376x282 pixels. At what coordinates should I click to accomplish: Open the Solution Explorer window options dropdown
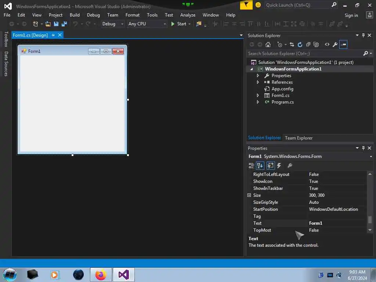357,35
